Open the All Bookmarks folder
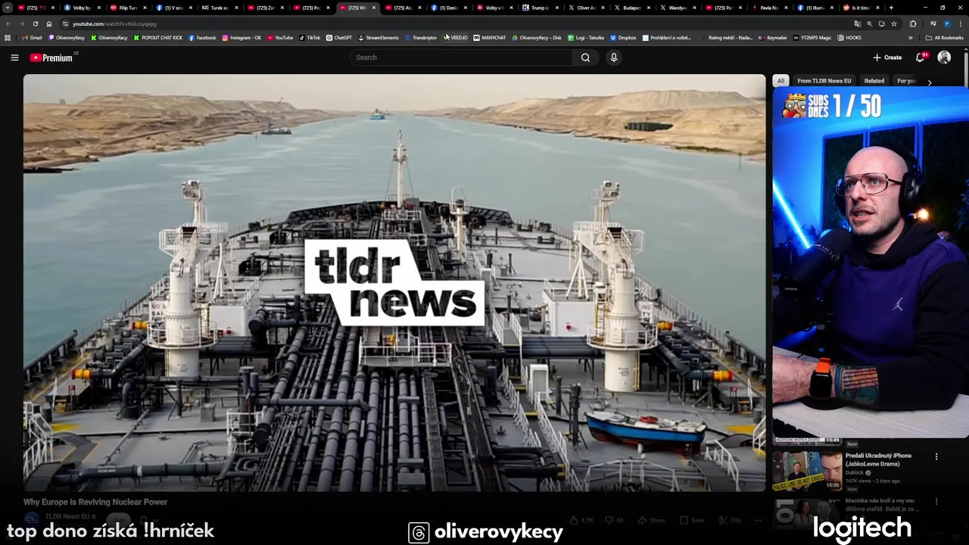The image size is (969, 545). (944, 38)
